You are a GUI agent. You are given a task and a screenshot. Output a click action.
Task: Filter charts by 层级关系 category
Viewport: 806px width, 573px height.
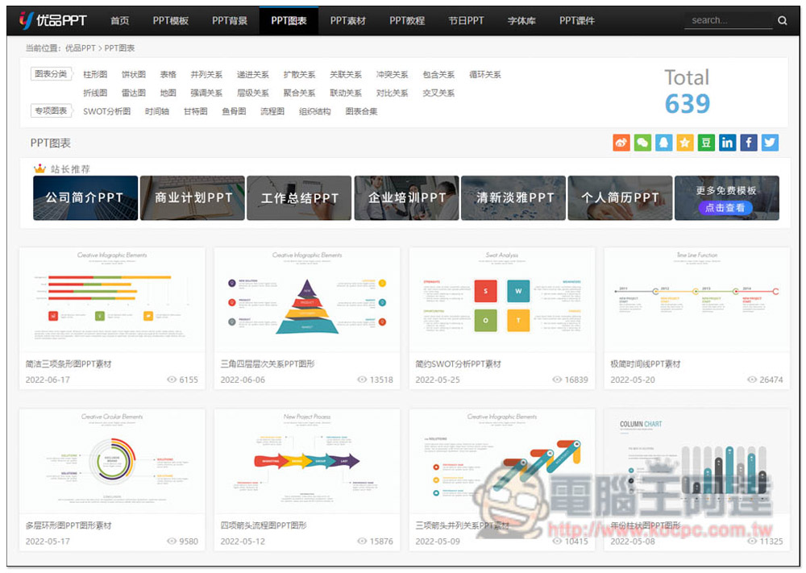tap(253, 93)
